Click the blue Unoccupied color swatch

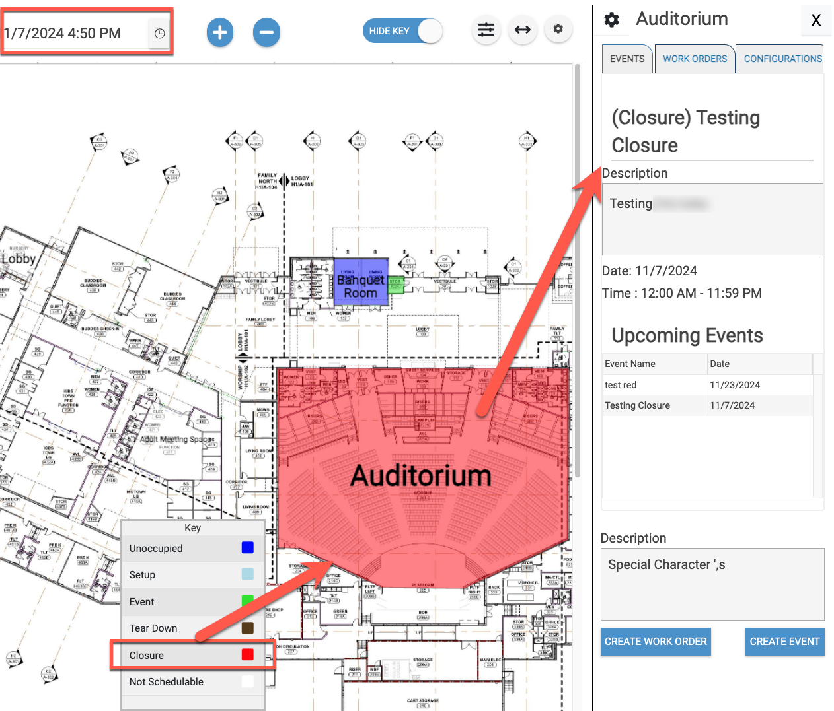[x=248, y=547]
